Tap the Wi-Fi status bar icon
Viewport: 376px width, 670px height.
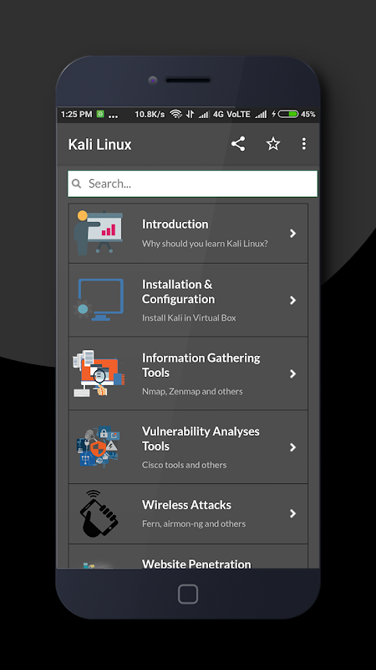[x=175, y=114]
